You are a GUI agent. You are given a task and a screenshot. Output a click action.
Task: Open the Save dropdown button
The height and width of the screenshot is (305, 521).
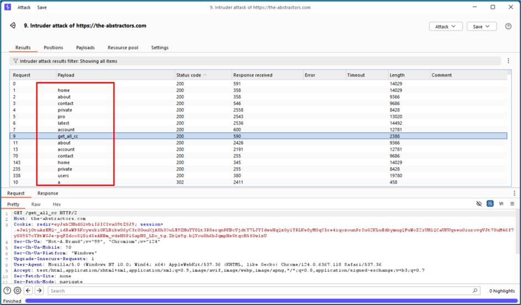[481, 26]
